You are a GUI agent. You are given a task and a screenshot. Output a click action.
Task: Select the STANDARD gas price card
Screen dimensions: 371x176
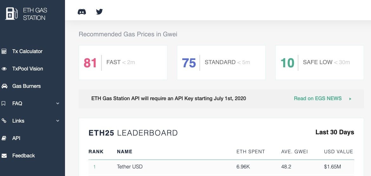(x=221, y=63)
